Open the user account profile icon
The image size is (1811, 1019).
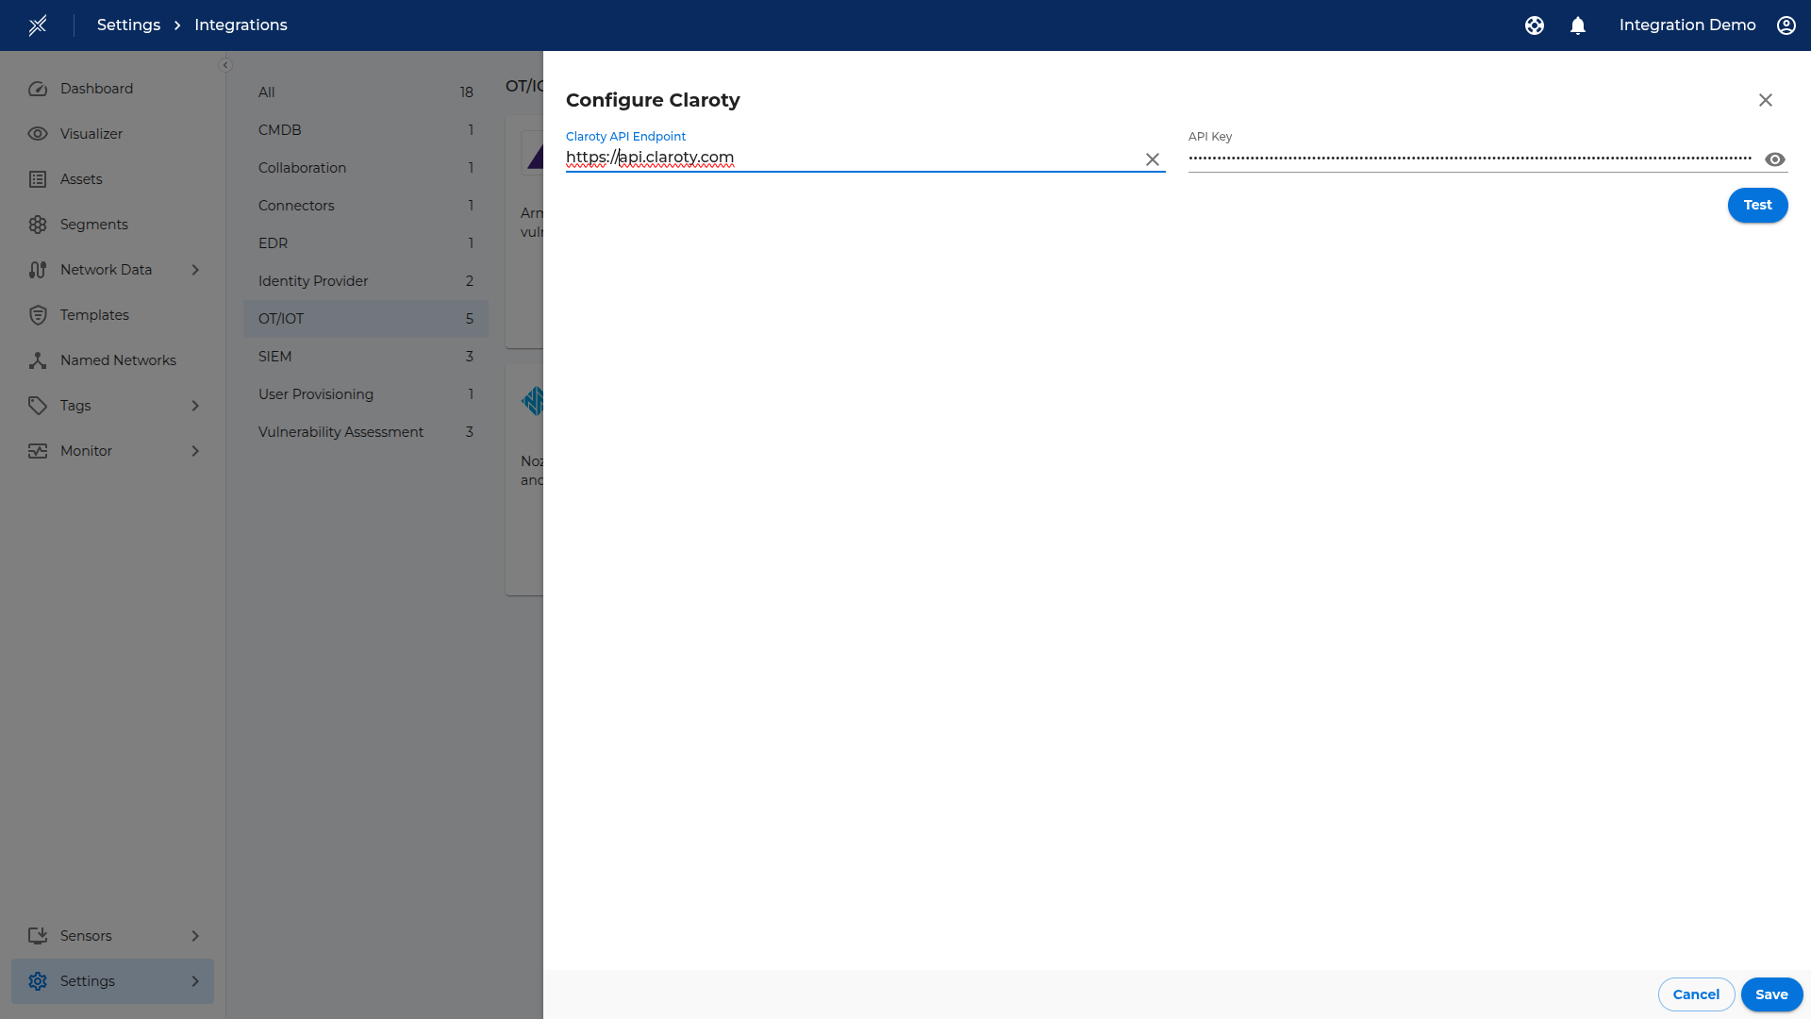[1786, 25]
